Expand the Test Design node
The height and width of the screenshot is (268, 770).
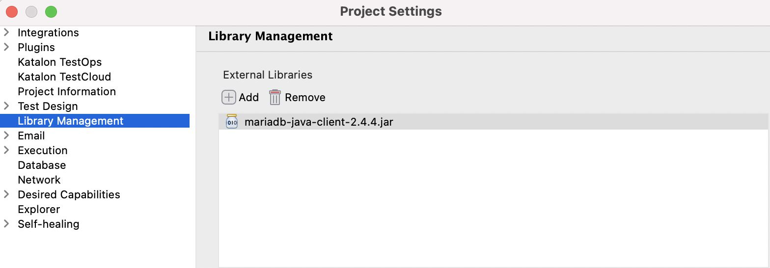(6, 106)
